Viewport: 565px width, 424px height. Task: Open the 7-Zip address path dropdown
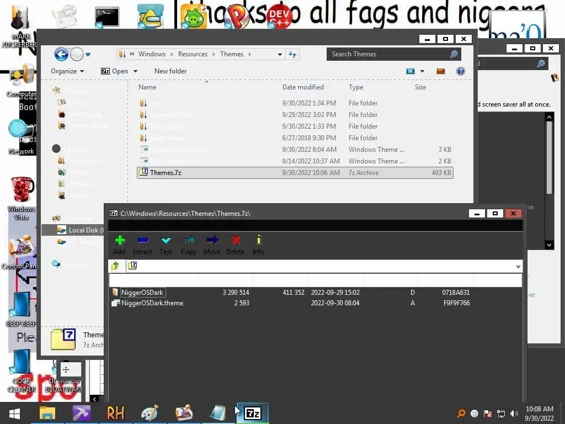[518, 267]
